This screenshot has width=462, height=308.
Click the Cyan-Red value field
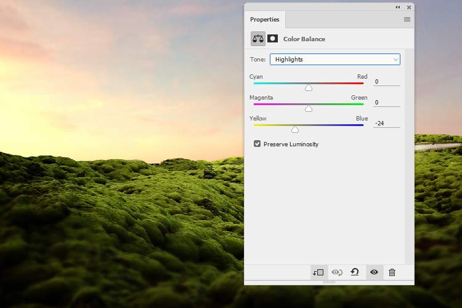click(x=386, y=81)
